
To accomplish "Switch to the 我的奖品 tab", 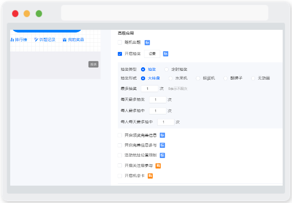I will point(73,40).
